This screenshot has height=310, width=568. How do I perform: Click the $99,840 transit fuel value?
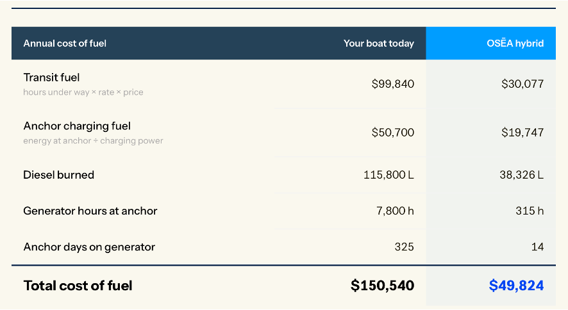point(393,84)
